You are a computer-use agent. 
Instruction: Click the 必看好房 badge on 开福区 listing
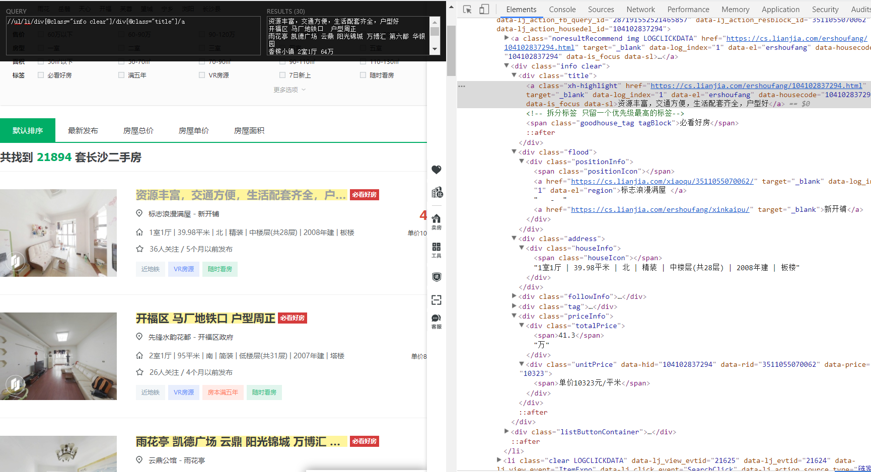(x=293, y=318)
